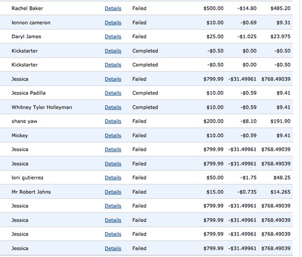Select the name Rachel Baker
This screenshot has width=302, height=257.
[x=28, y=9]
